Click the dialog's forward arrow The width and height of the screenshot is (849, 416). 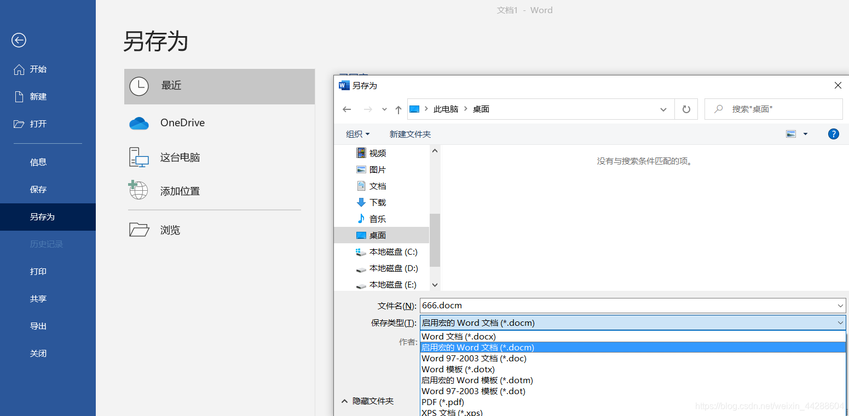[x=368, y=109]
